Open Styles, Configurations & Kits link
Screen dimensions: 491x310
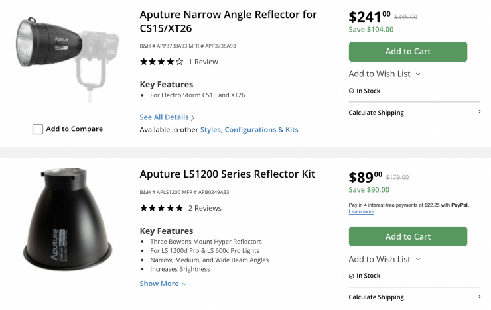[x=249, y=130]
